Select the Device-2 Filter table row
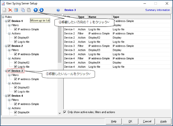This screenshot has width=173, height=126. [x=117, y=34]
